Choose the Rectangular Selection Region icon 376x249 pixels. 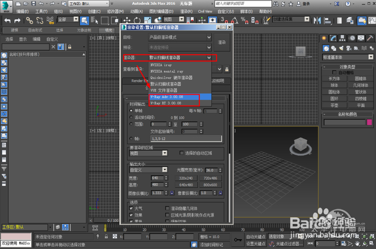(105, 20)
